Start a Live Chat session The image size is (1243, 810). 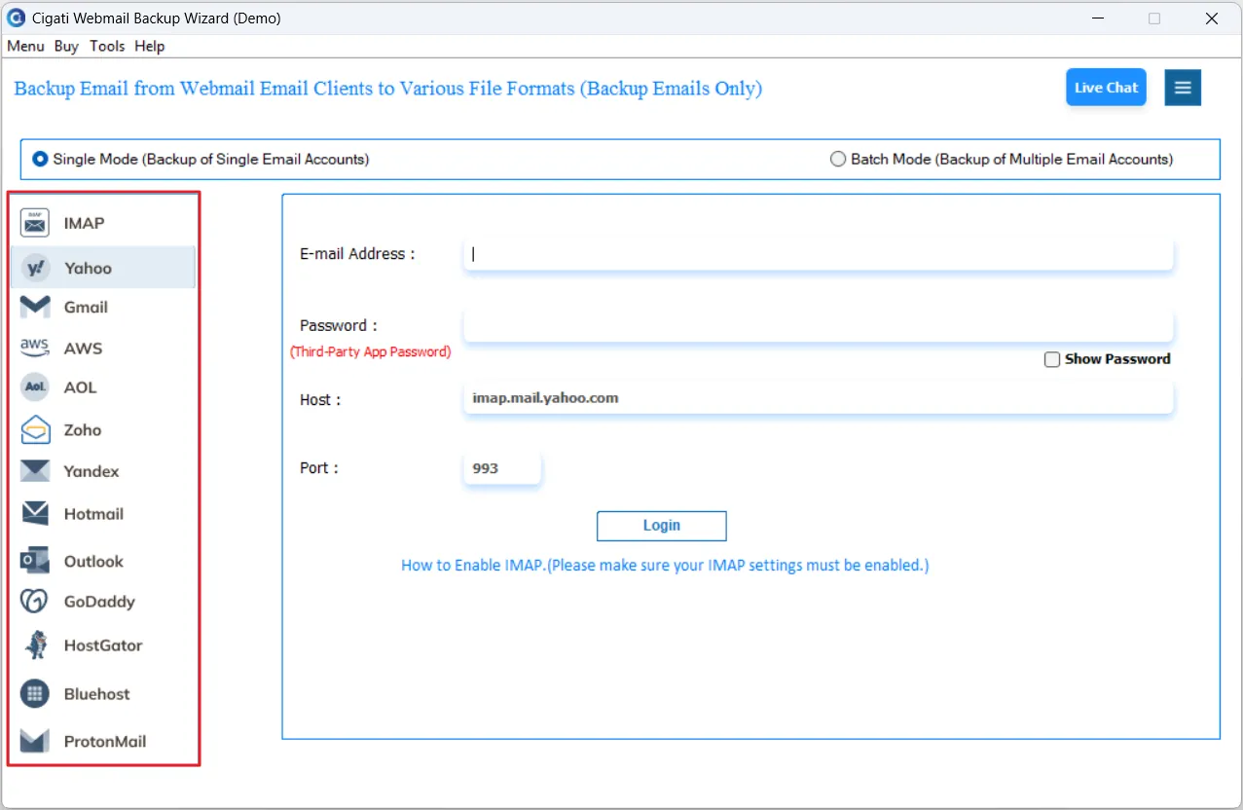click(1106, 88)
